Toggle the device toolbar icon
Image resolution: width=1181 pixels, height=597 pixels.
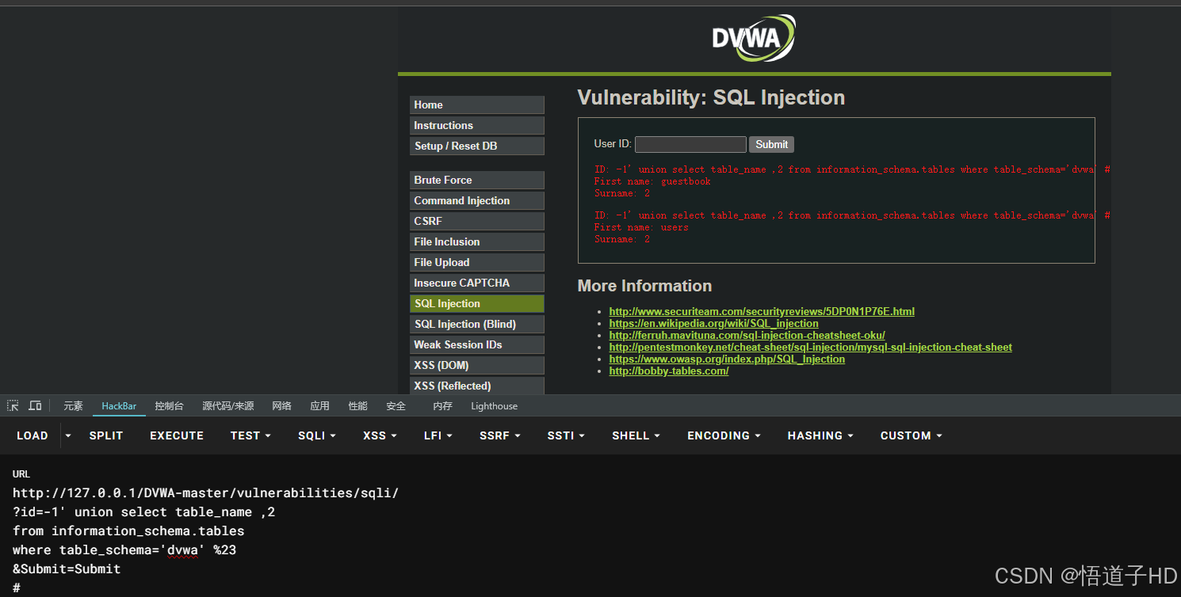pyautogui.click(x=35, y=405)
